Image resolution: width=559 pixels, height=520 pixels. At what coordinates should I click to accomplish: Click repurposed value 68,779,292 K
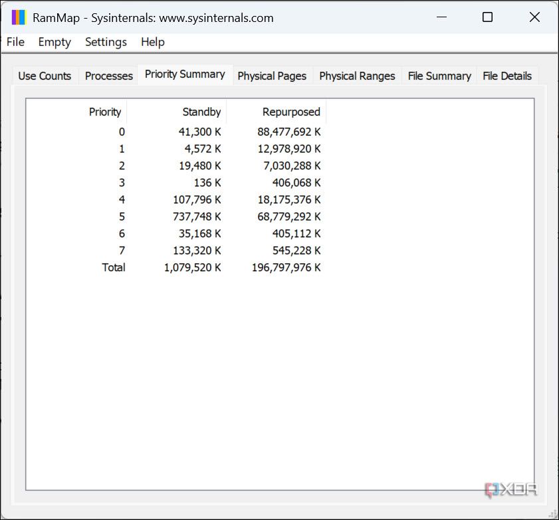tap(288, 217)
